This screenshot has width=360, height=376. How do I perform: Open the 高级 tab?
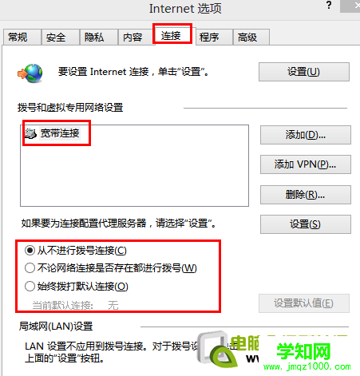[251, 37]
